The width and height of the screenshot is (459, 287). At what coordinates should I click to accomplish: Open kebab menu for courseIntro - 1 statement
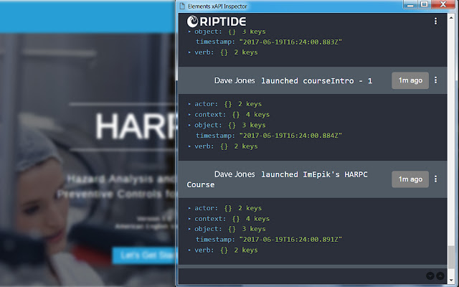(435, 80)
